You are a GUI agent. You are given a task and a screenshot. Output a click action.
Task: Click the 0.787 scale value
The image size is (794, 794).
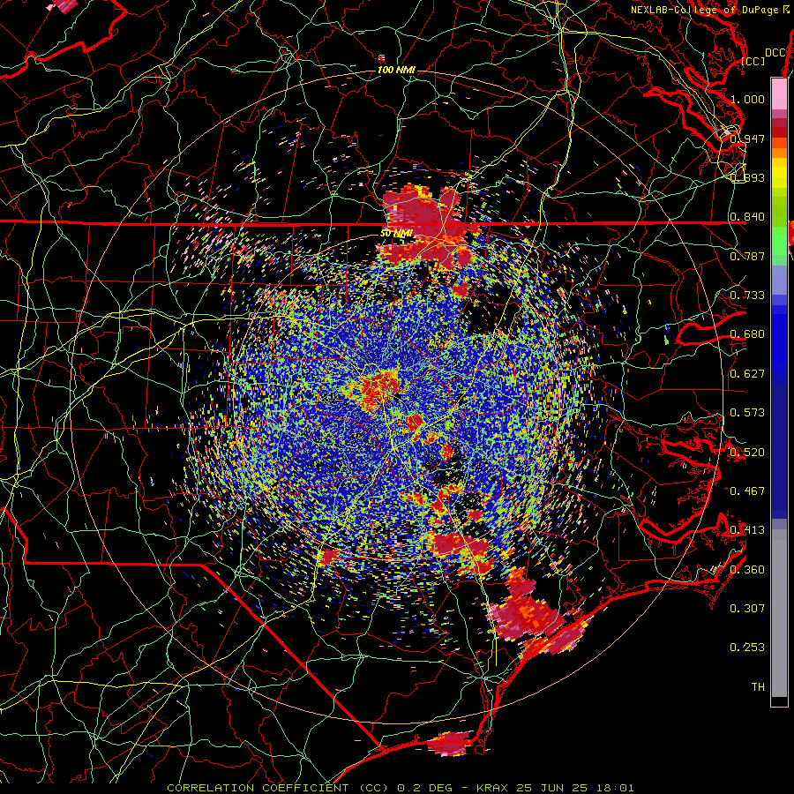tap(747, 256)
